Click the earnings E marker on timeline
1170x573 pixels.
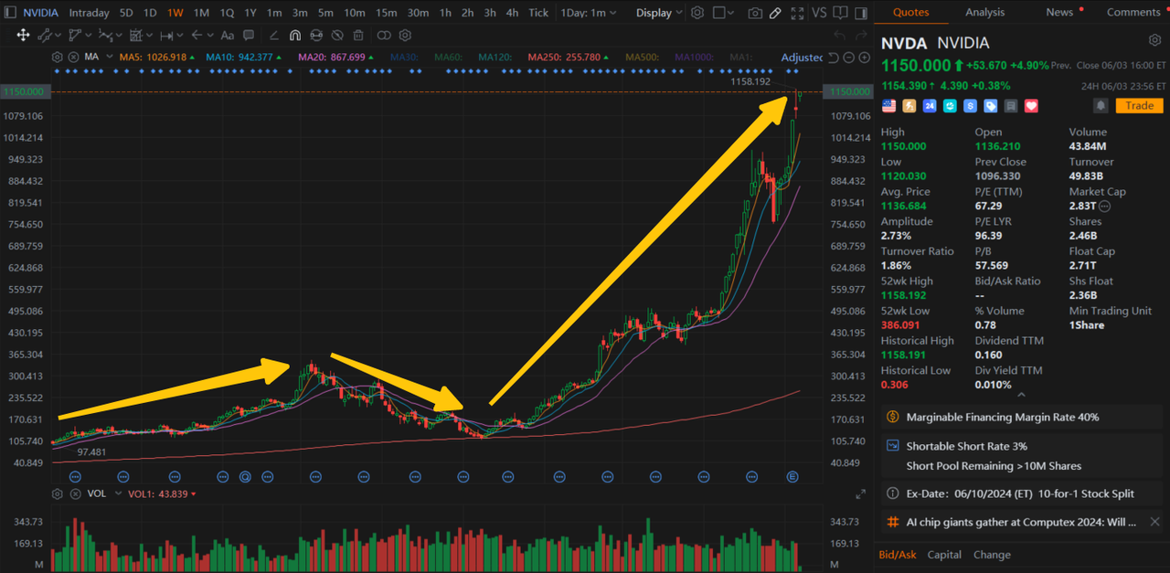click(792, 476)
